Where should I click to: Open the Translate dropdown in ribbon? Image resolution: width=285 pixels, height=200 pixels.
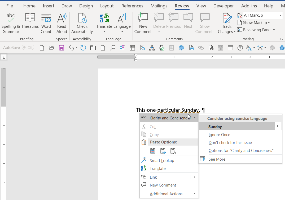104,23
